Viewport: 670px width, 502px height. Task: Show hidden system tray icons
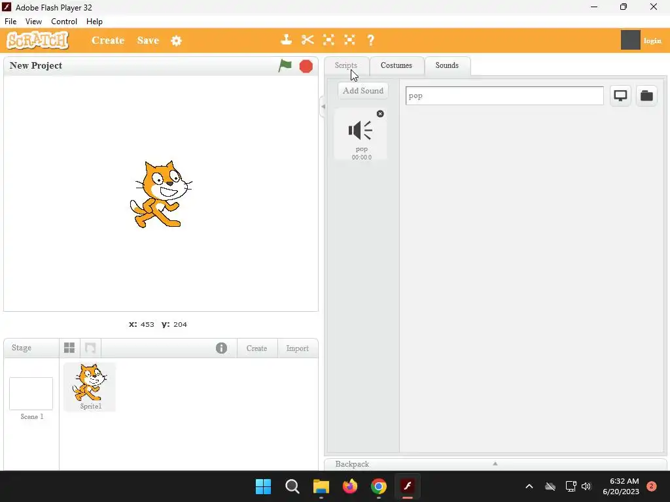pyautogui.click(x=529, y=486)
